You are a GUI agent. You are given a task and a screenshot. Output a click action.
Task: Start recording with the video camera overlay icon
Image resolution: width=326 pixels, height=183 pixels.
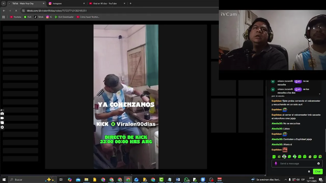click(x=2, y=118)
